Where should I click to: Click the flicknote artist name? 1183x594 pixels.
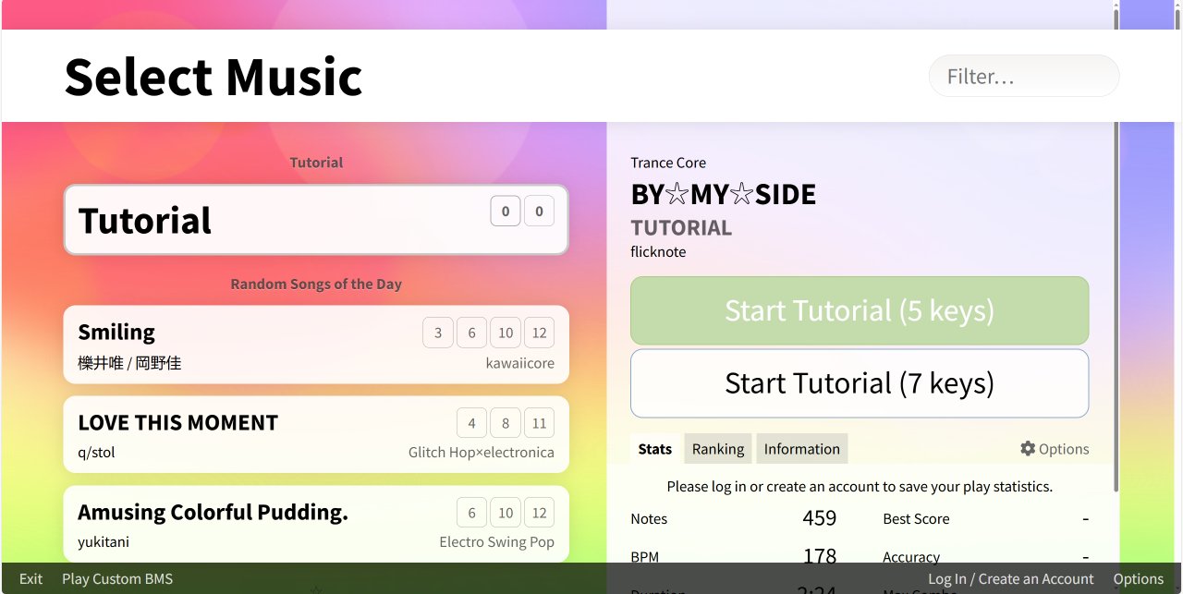(x=658, y=251)
